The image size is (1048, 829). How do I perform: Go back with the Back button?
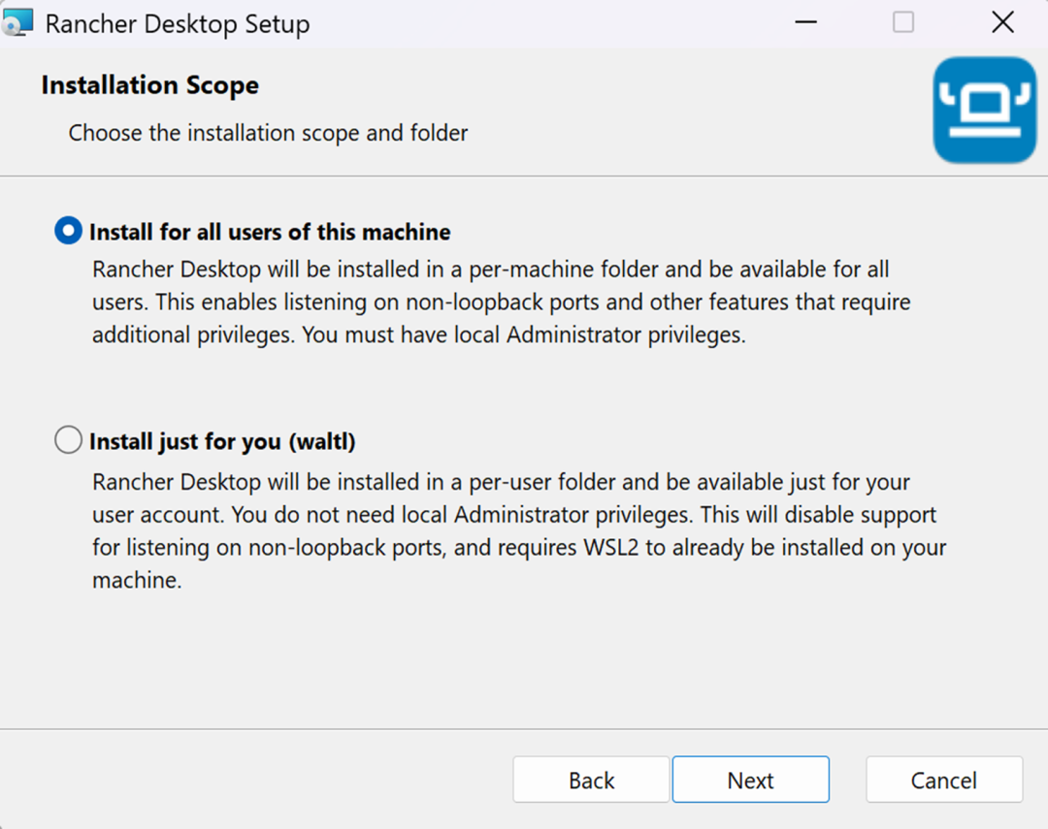tap(591, 781)
